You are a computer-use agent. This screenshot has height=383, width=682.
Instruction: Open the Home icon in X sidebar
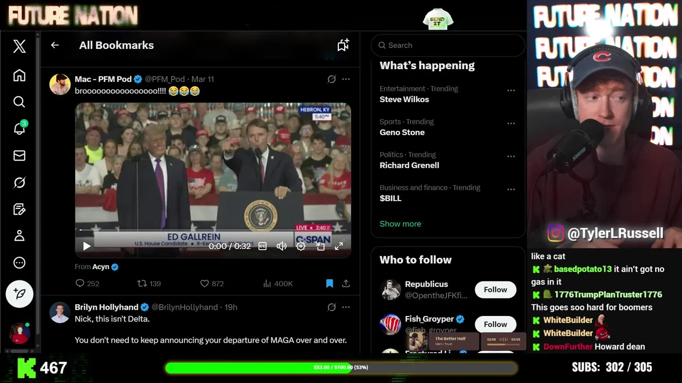19,76
